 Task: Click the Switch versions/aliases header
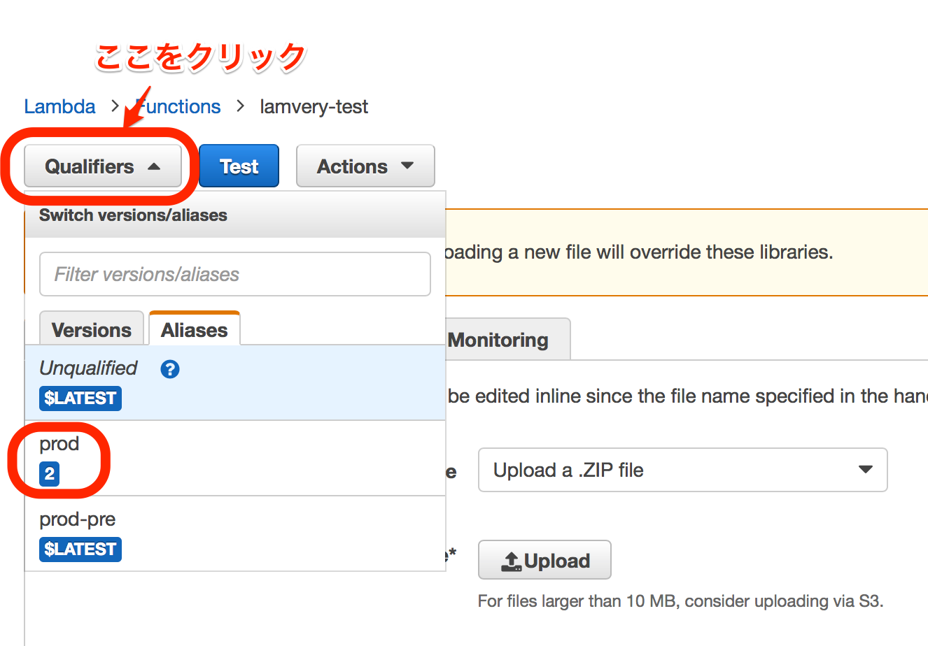pos(133,215)
